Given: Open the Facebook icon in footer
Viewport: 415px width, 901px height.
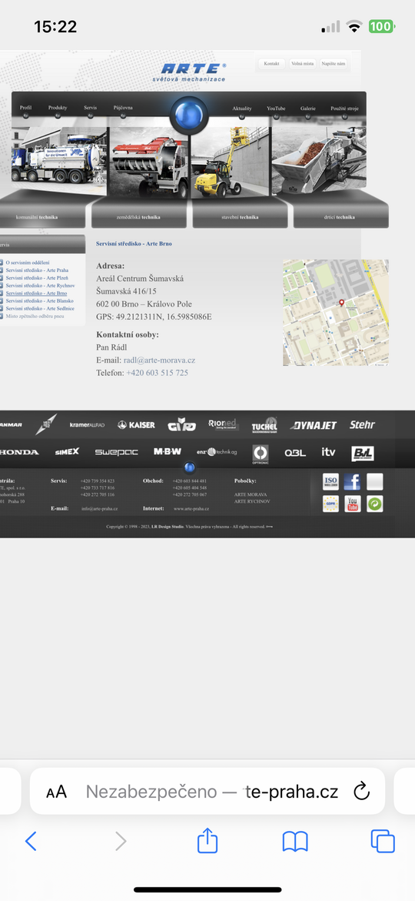Looking at the screenshot, I should [352, 481].
